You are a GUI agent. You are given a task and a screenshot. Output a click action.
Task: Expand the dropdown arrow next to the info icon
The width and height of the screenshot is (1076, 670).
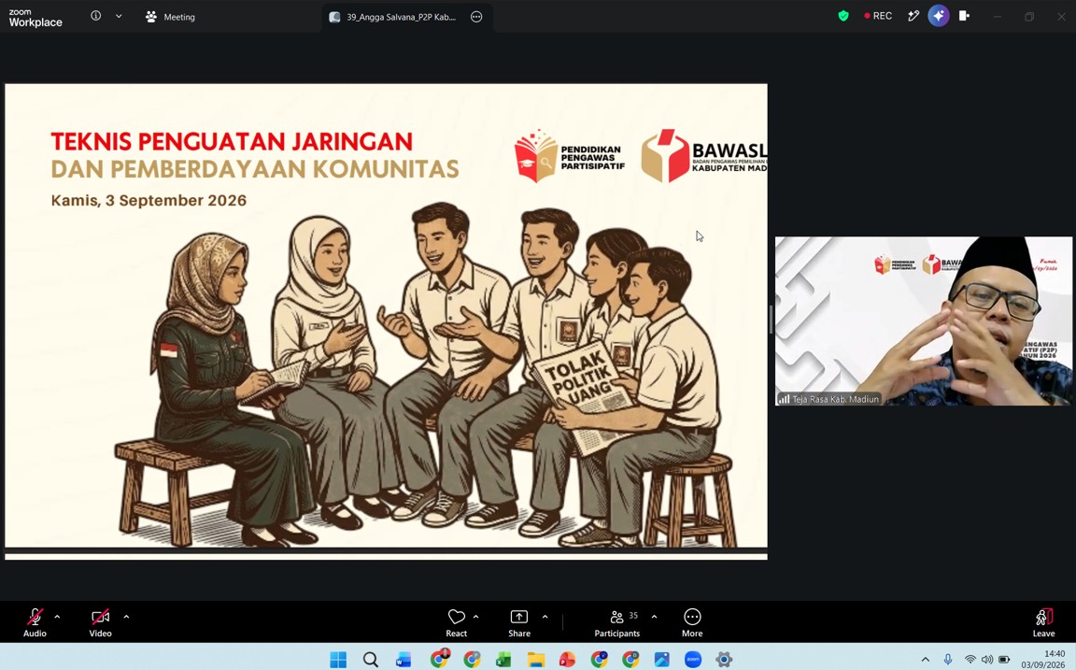pyautogui.click(x=119, y=16)
